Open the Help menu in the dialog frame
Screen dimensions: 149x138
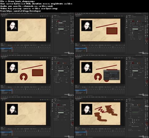[x=105, y=55]
